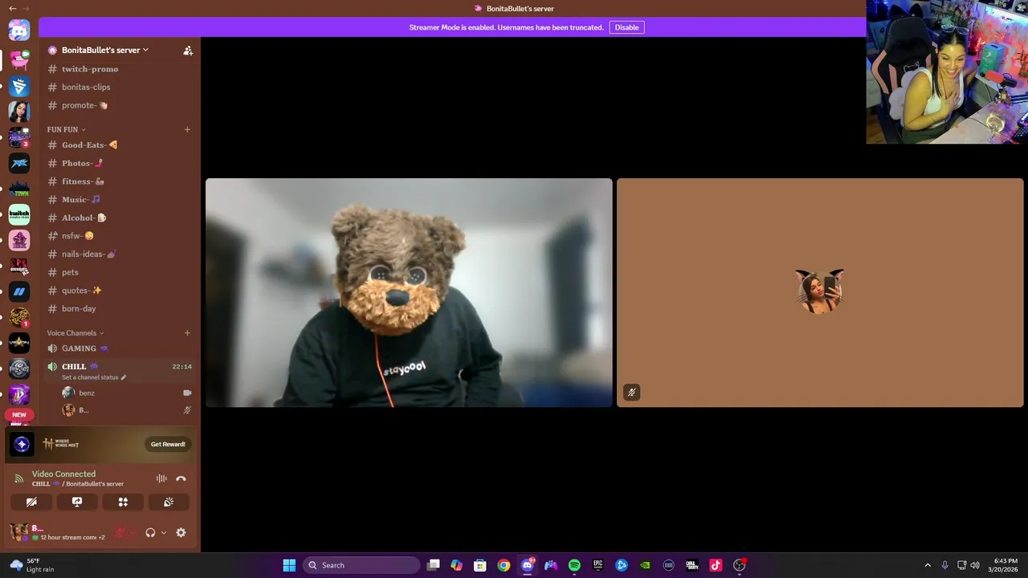Select the teddy bear webcam video tile
Image resolution: width=1028 pixels, height=578 pixels.
coord(409,292)
